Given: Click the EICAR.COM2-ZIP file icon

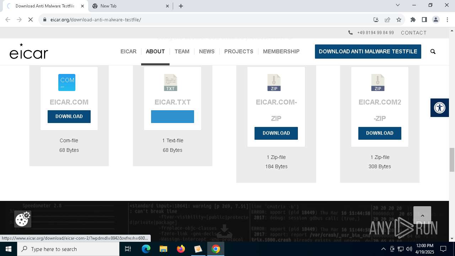Looking at the screenshot, I should tap(378, 82).
